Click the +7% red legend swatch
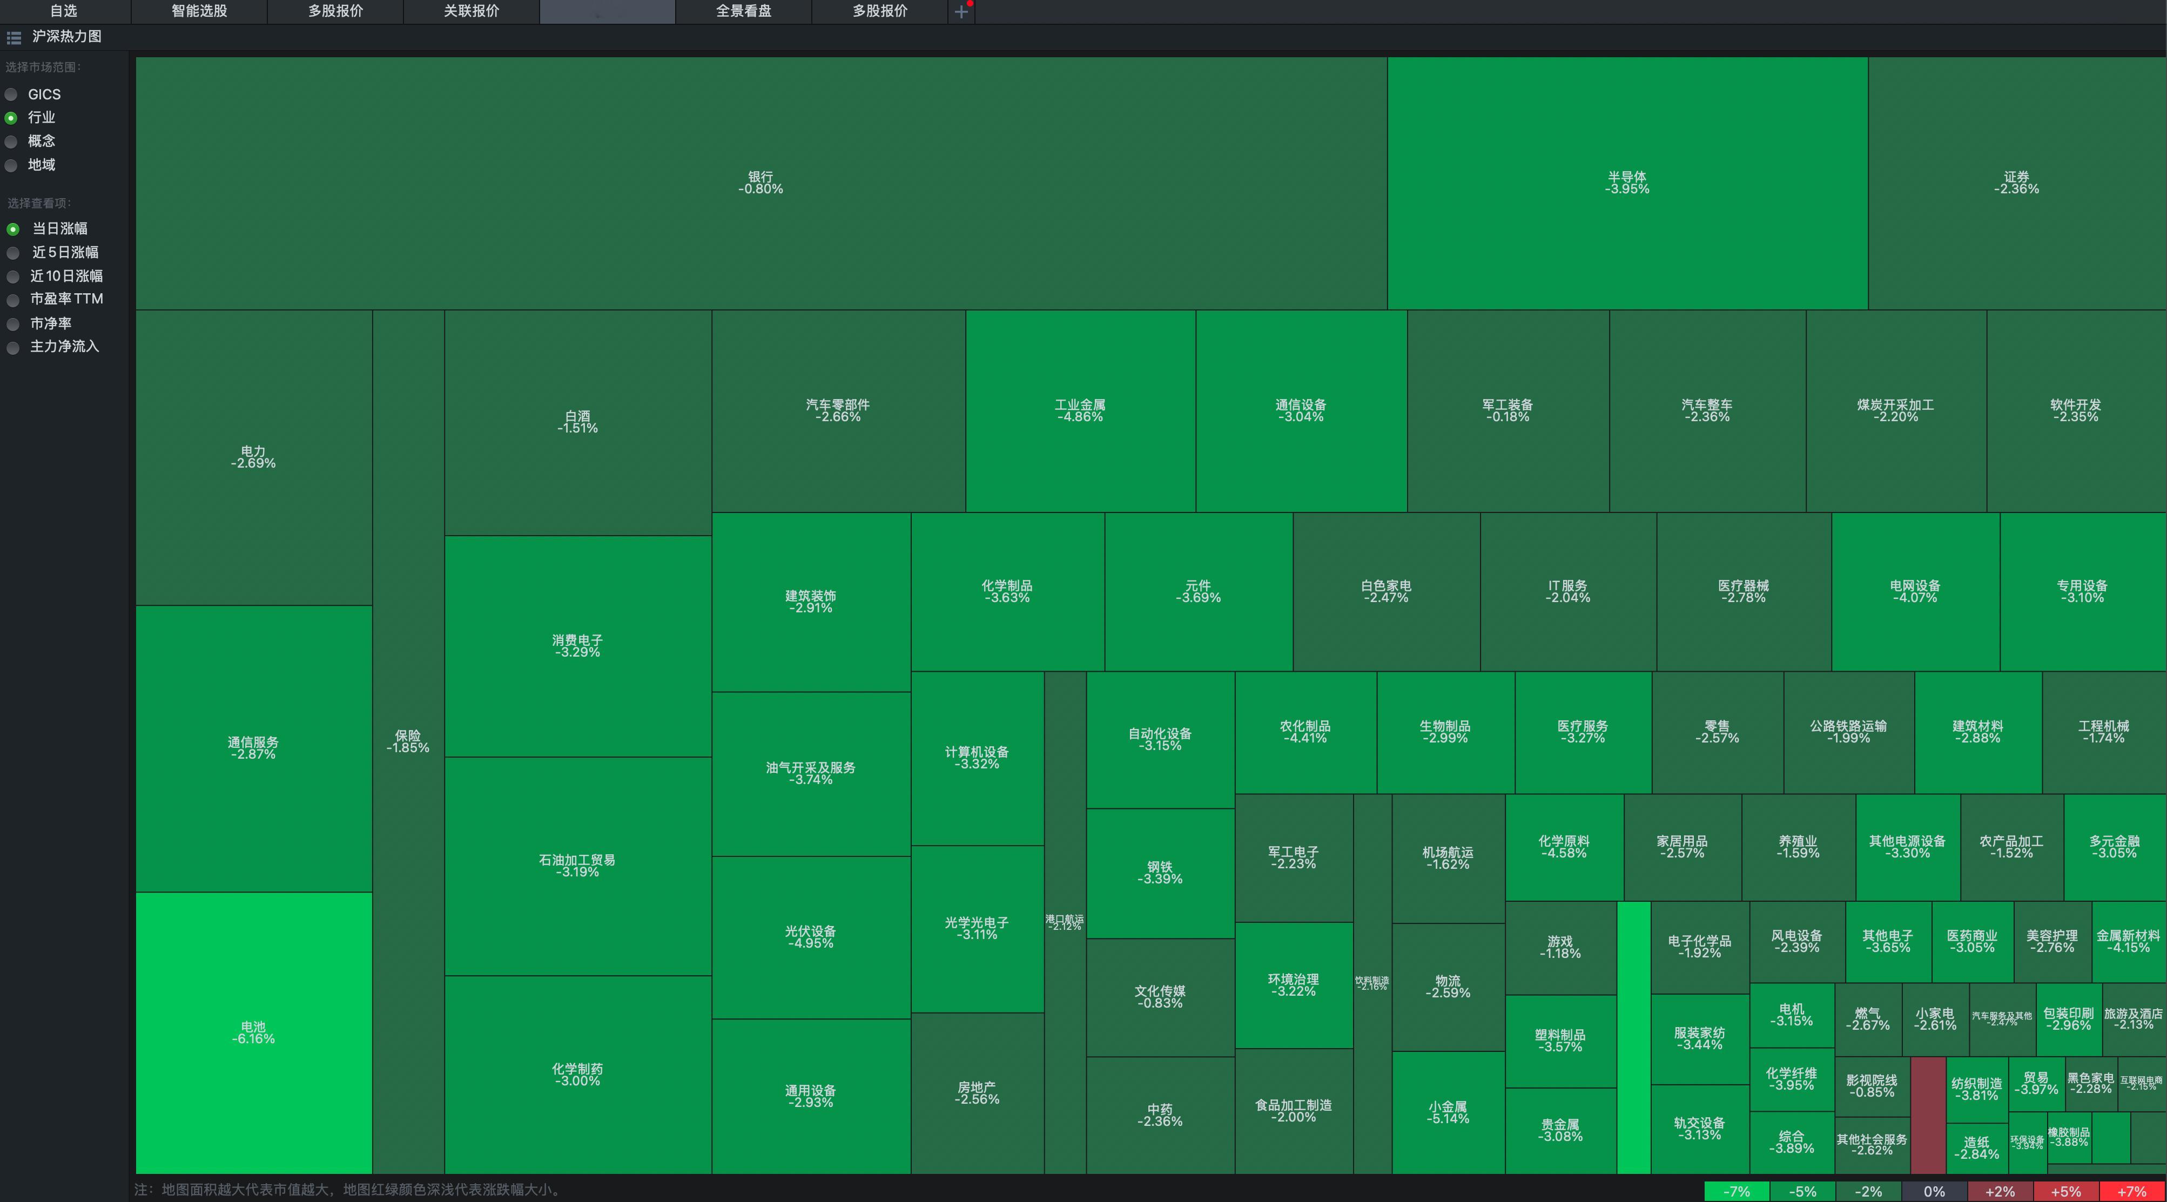This screenshot has height=1202, width=2167. pos(2132,1191)
